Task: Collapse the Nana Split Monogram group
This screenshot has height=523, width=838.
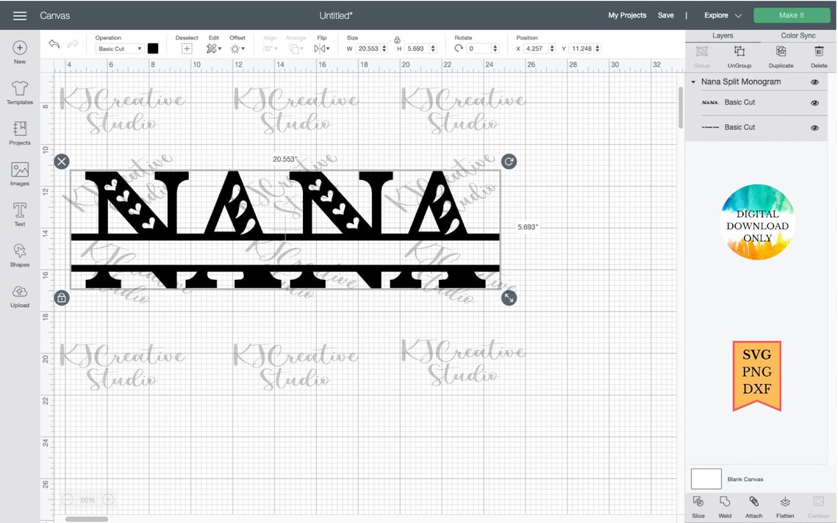Action: 693,82
